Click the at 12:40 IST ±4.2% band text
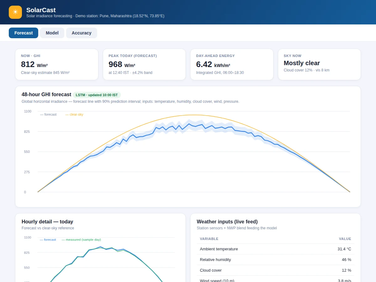376x282 pixels. (130, 73)
